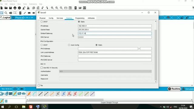Open Windows taskbar search
The width and height of the screenshot is (194, 109).
(x=9, y=107)
